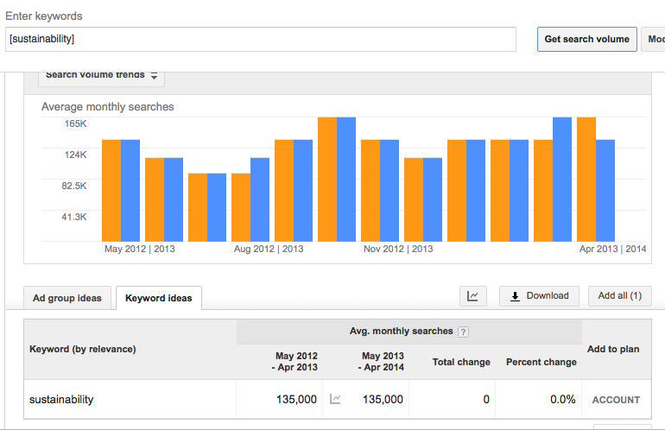Screen dimensions: 665x430
Task: Click the Add all (1) button
Action: pos(619,296)
